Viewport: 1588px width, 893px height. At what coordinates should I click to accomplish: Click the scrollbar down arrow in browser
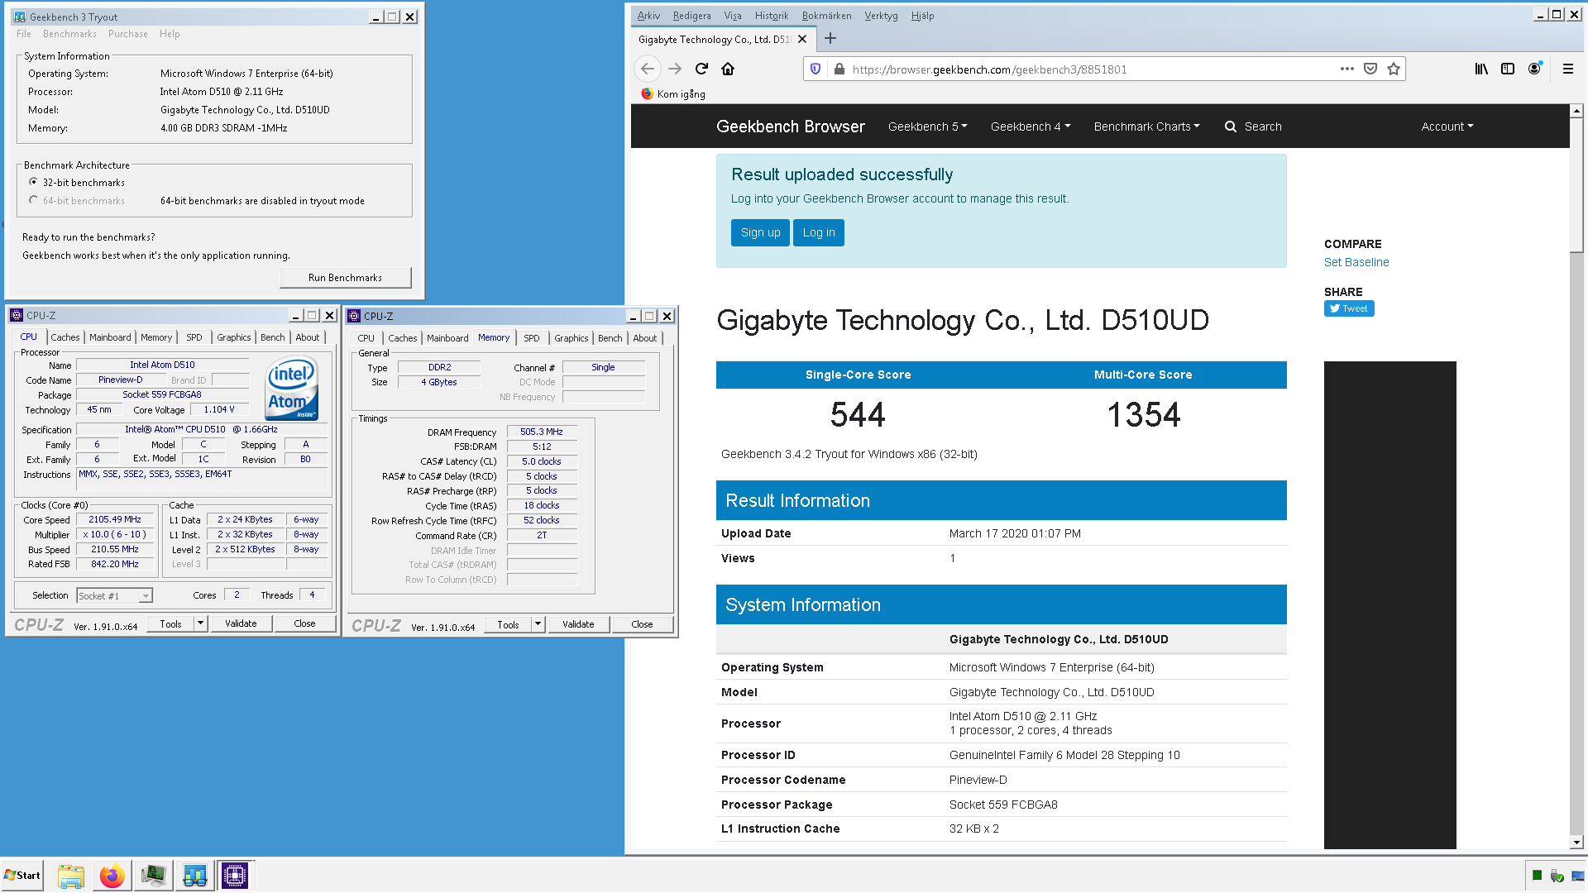pyautogui.click(x=1576, y=843)
